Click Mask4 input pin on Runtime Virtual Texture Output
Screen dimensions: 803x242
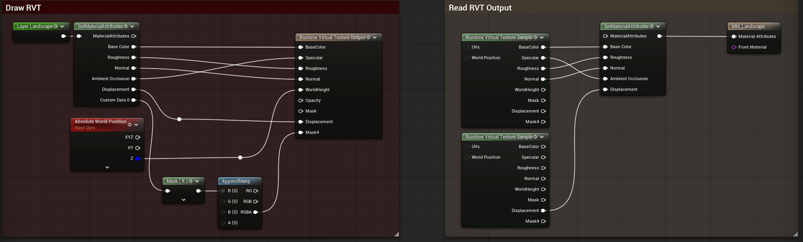tap(301, 133)
